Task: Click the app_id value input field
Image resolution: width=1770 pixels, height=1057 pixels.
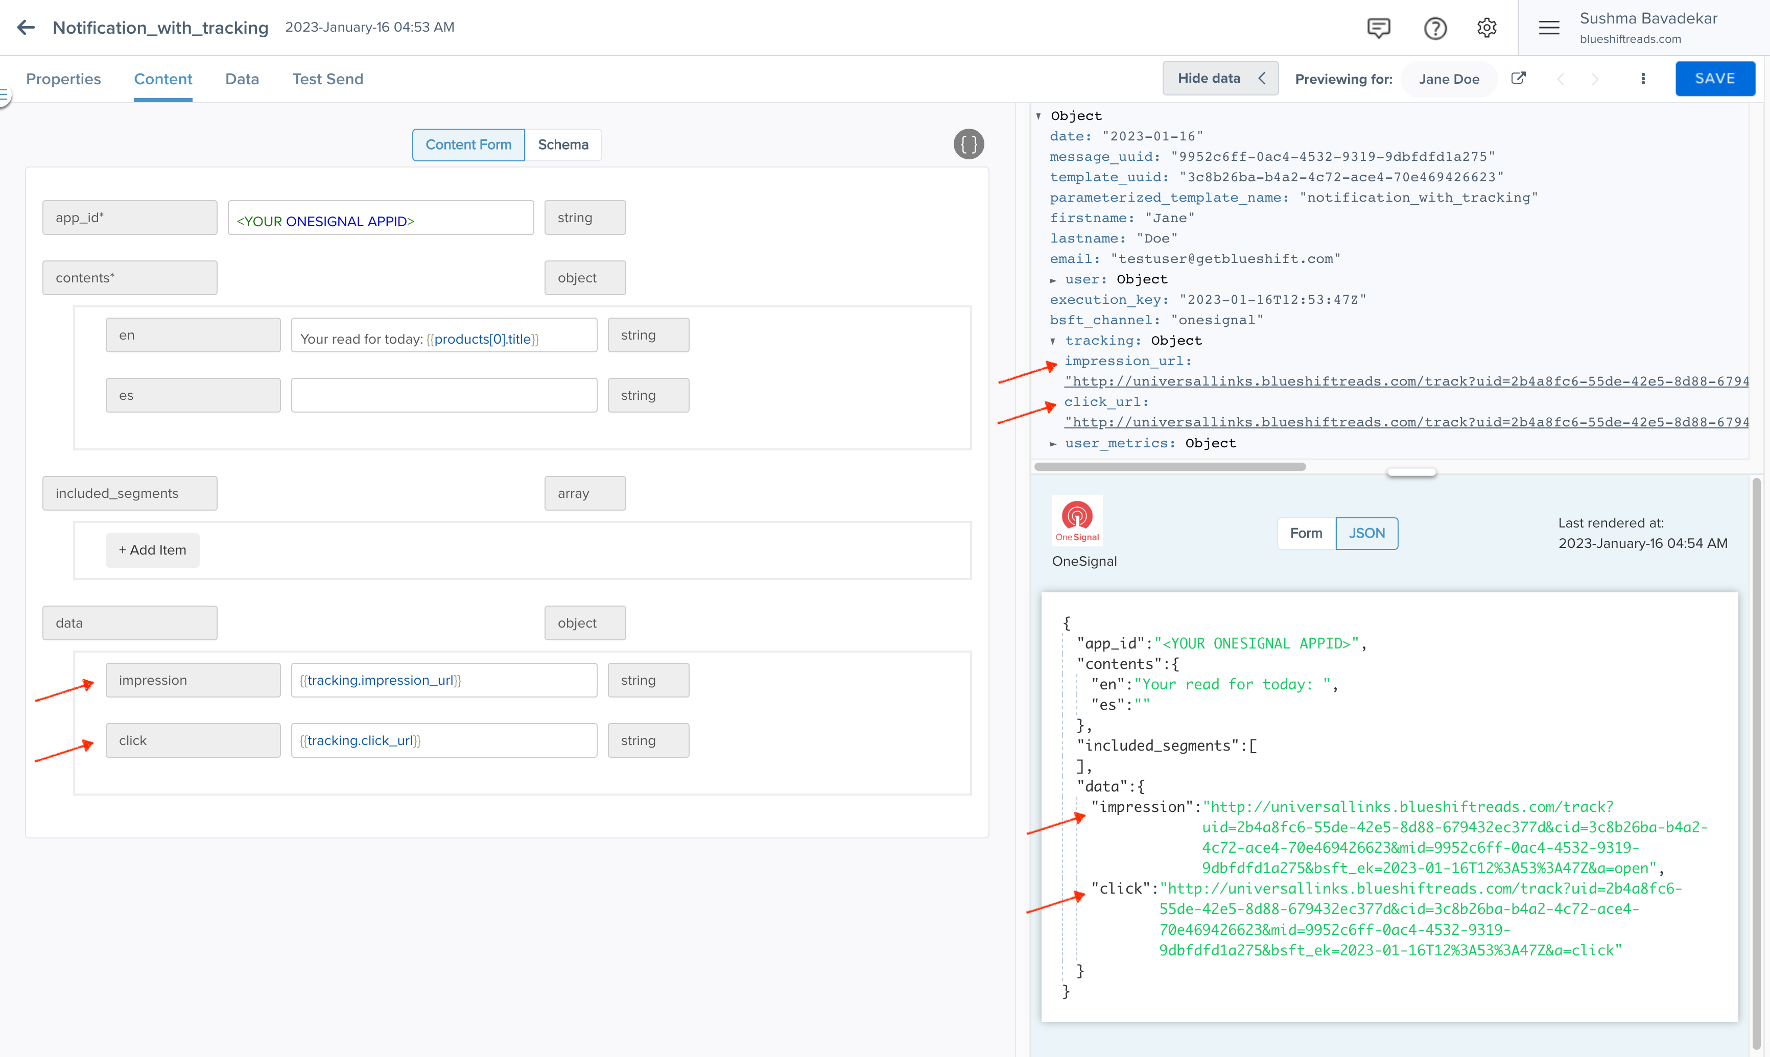Action: pyautogui.click(x=381, y=217)
